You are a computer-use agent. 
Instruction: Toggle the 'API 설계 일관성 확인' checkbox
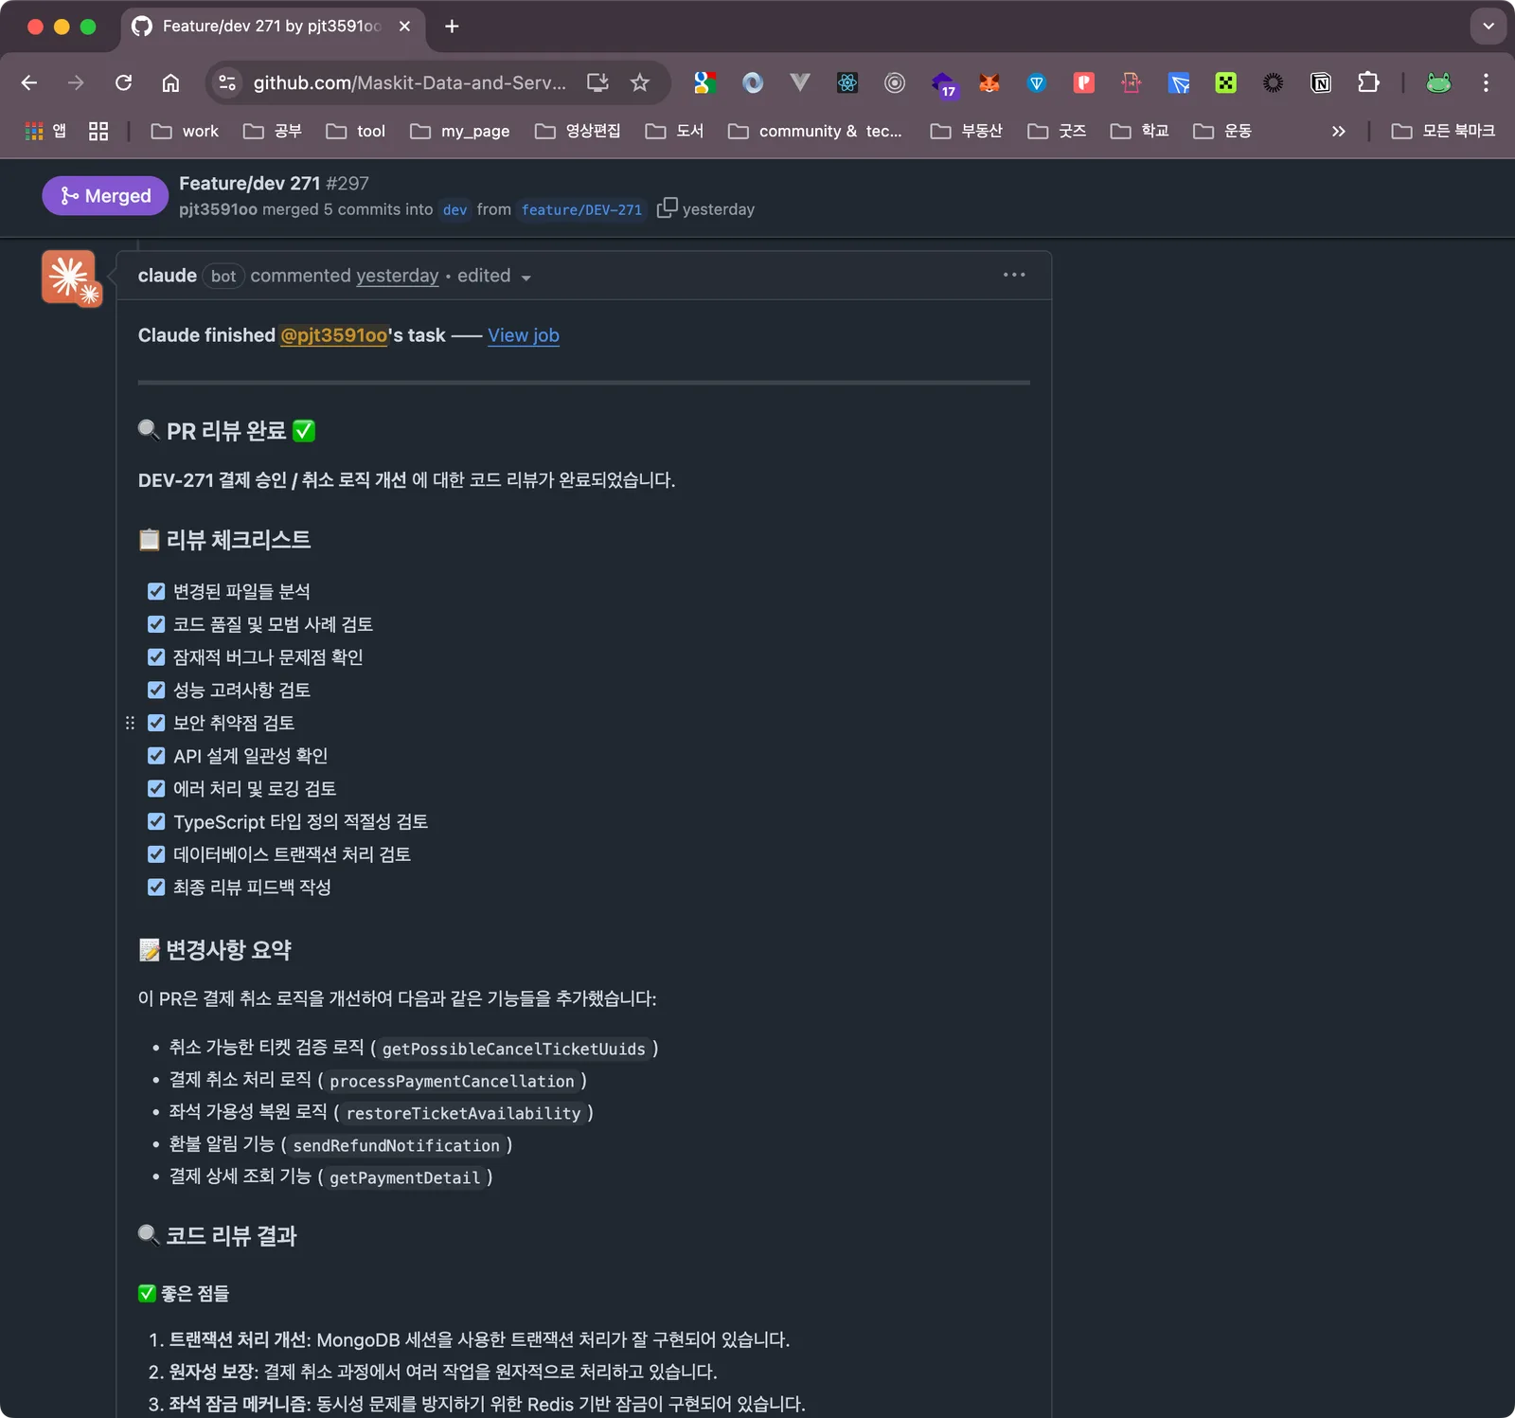(156, 756)
